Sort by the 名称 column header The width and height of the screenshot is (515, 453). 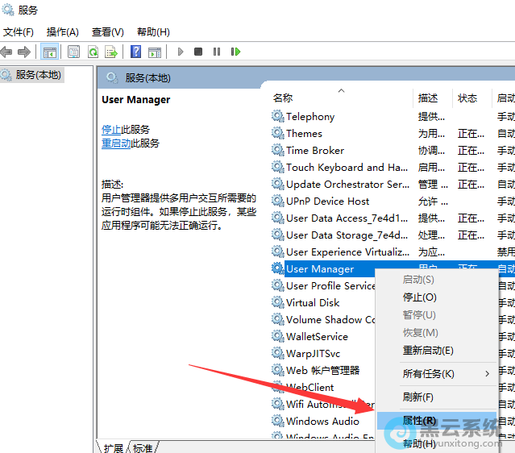[x=283, y=98]
